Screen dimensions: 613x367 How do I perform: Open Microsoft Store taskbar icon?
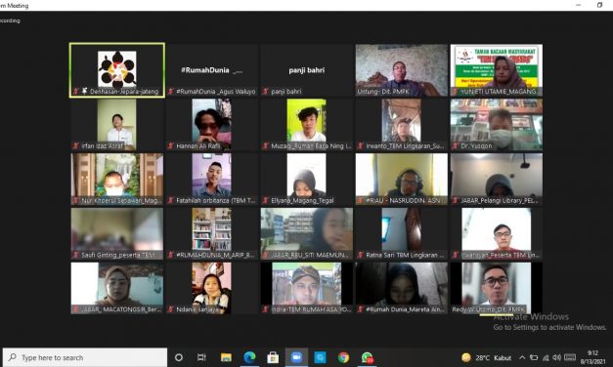[273, 357]
